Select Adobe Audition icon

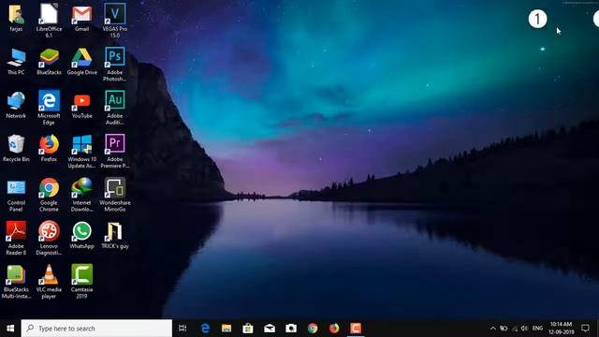(114, 108)
